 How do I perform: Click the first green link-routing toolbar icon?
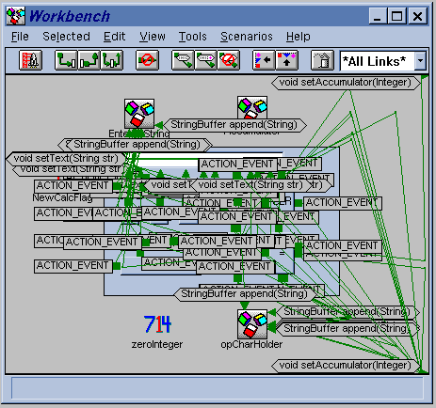(66, 60)
